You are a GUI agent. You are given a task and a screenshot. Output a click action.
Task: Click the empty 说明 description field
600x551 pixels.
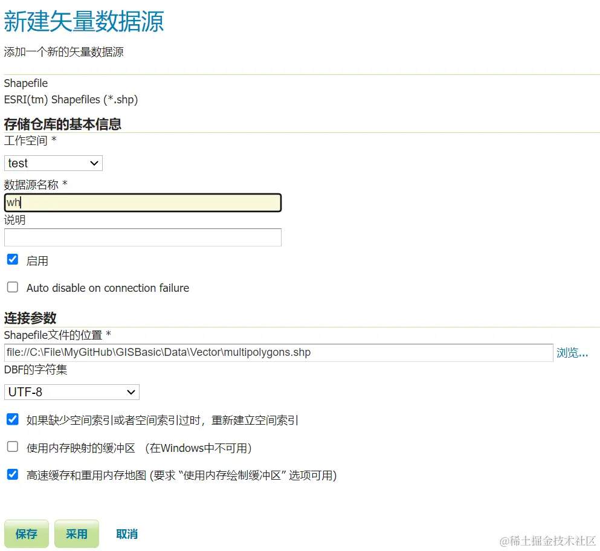tap(143, 237)
